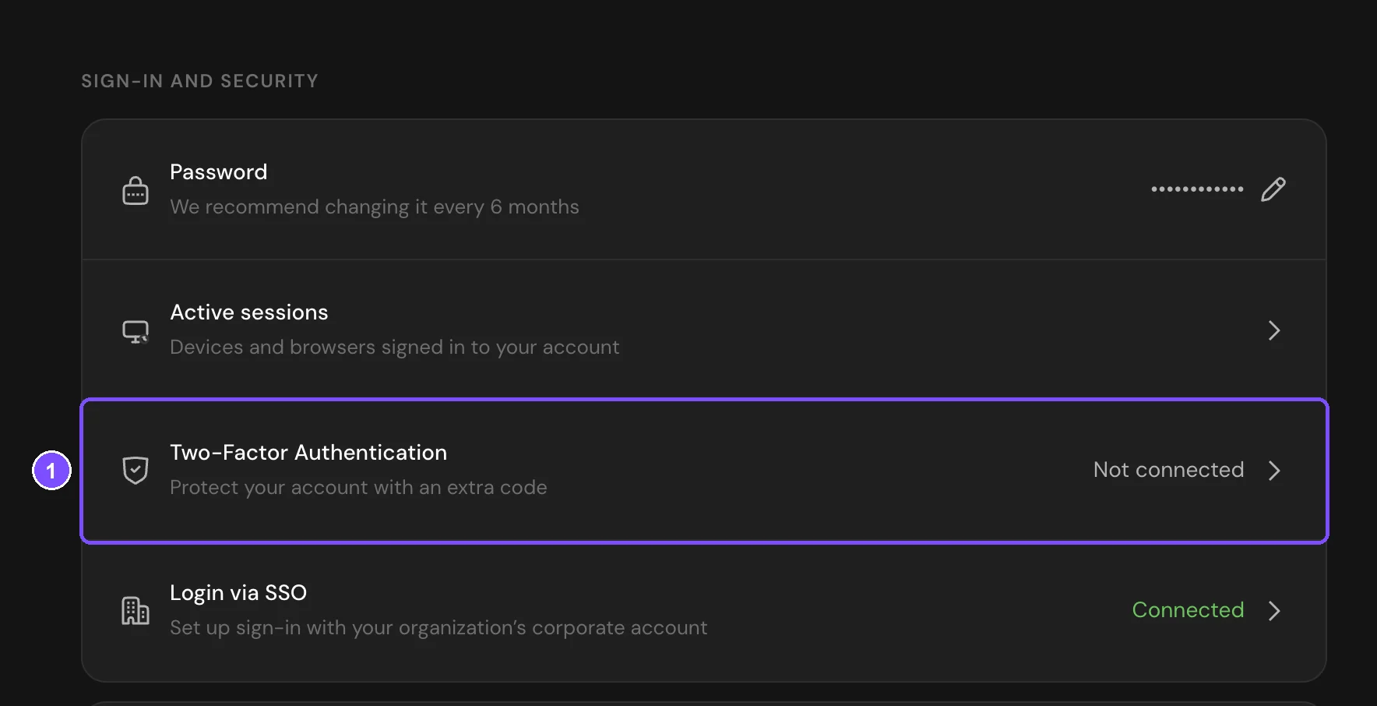Screen dimensions: 1377x706
Task: Click the 'Not connected' status text
Action: tap(1168, 470)
